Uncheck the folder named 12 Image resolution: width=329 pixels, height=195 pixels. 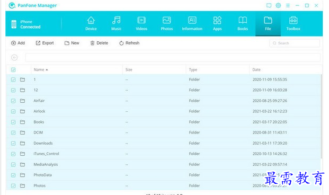click(13, 90)
